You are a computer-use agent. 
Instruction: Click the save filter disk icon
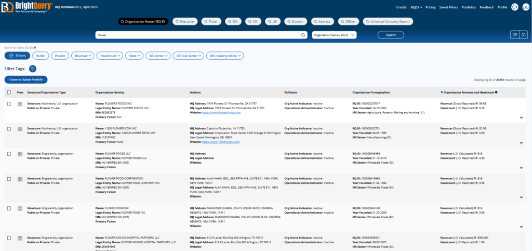[524, 35]
